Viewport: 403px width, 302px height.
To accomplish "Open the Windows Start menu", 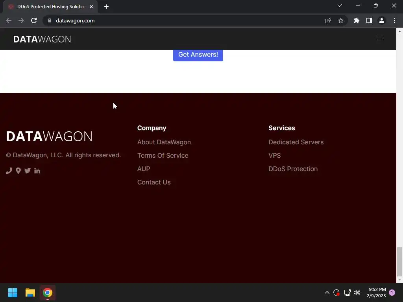I will click(13, 293).
